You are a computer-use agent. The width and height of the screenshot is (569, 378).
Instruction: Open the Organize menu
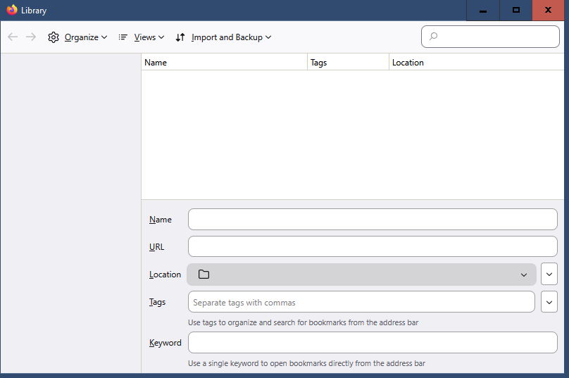click(77, 37)
